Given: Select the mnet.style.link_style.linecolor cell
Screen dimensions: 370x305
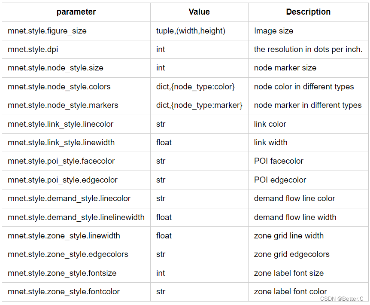Looking at the screenshot, I should point(61,124).
